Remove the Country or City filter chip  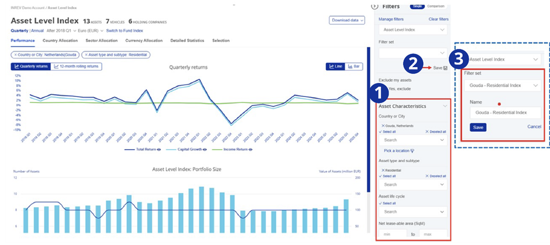pyautogui.click(x=16, y=55)
